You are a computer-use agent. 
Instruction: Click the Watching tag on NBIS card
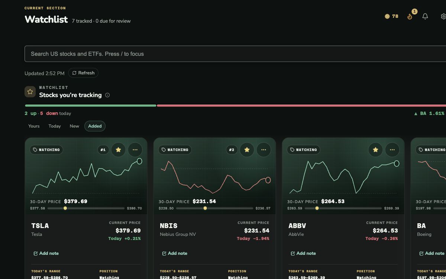point(175,150)
